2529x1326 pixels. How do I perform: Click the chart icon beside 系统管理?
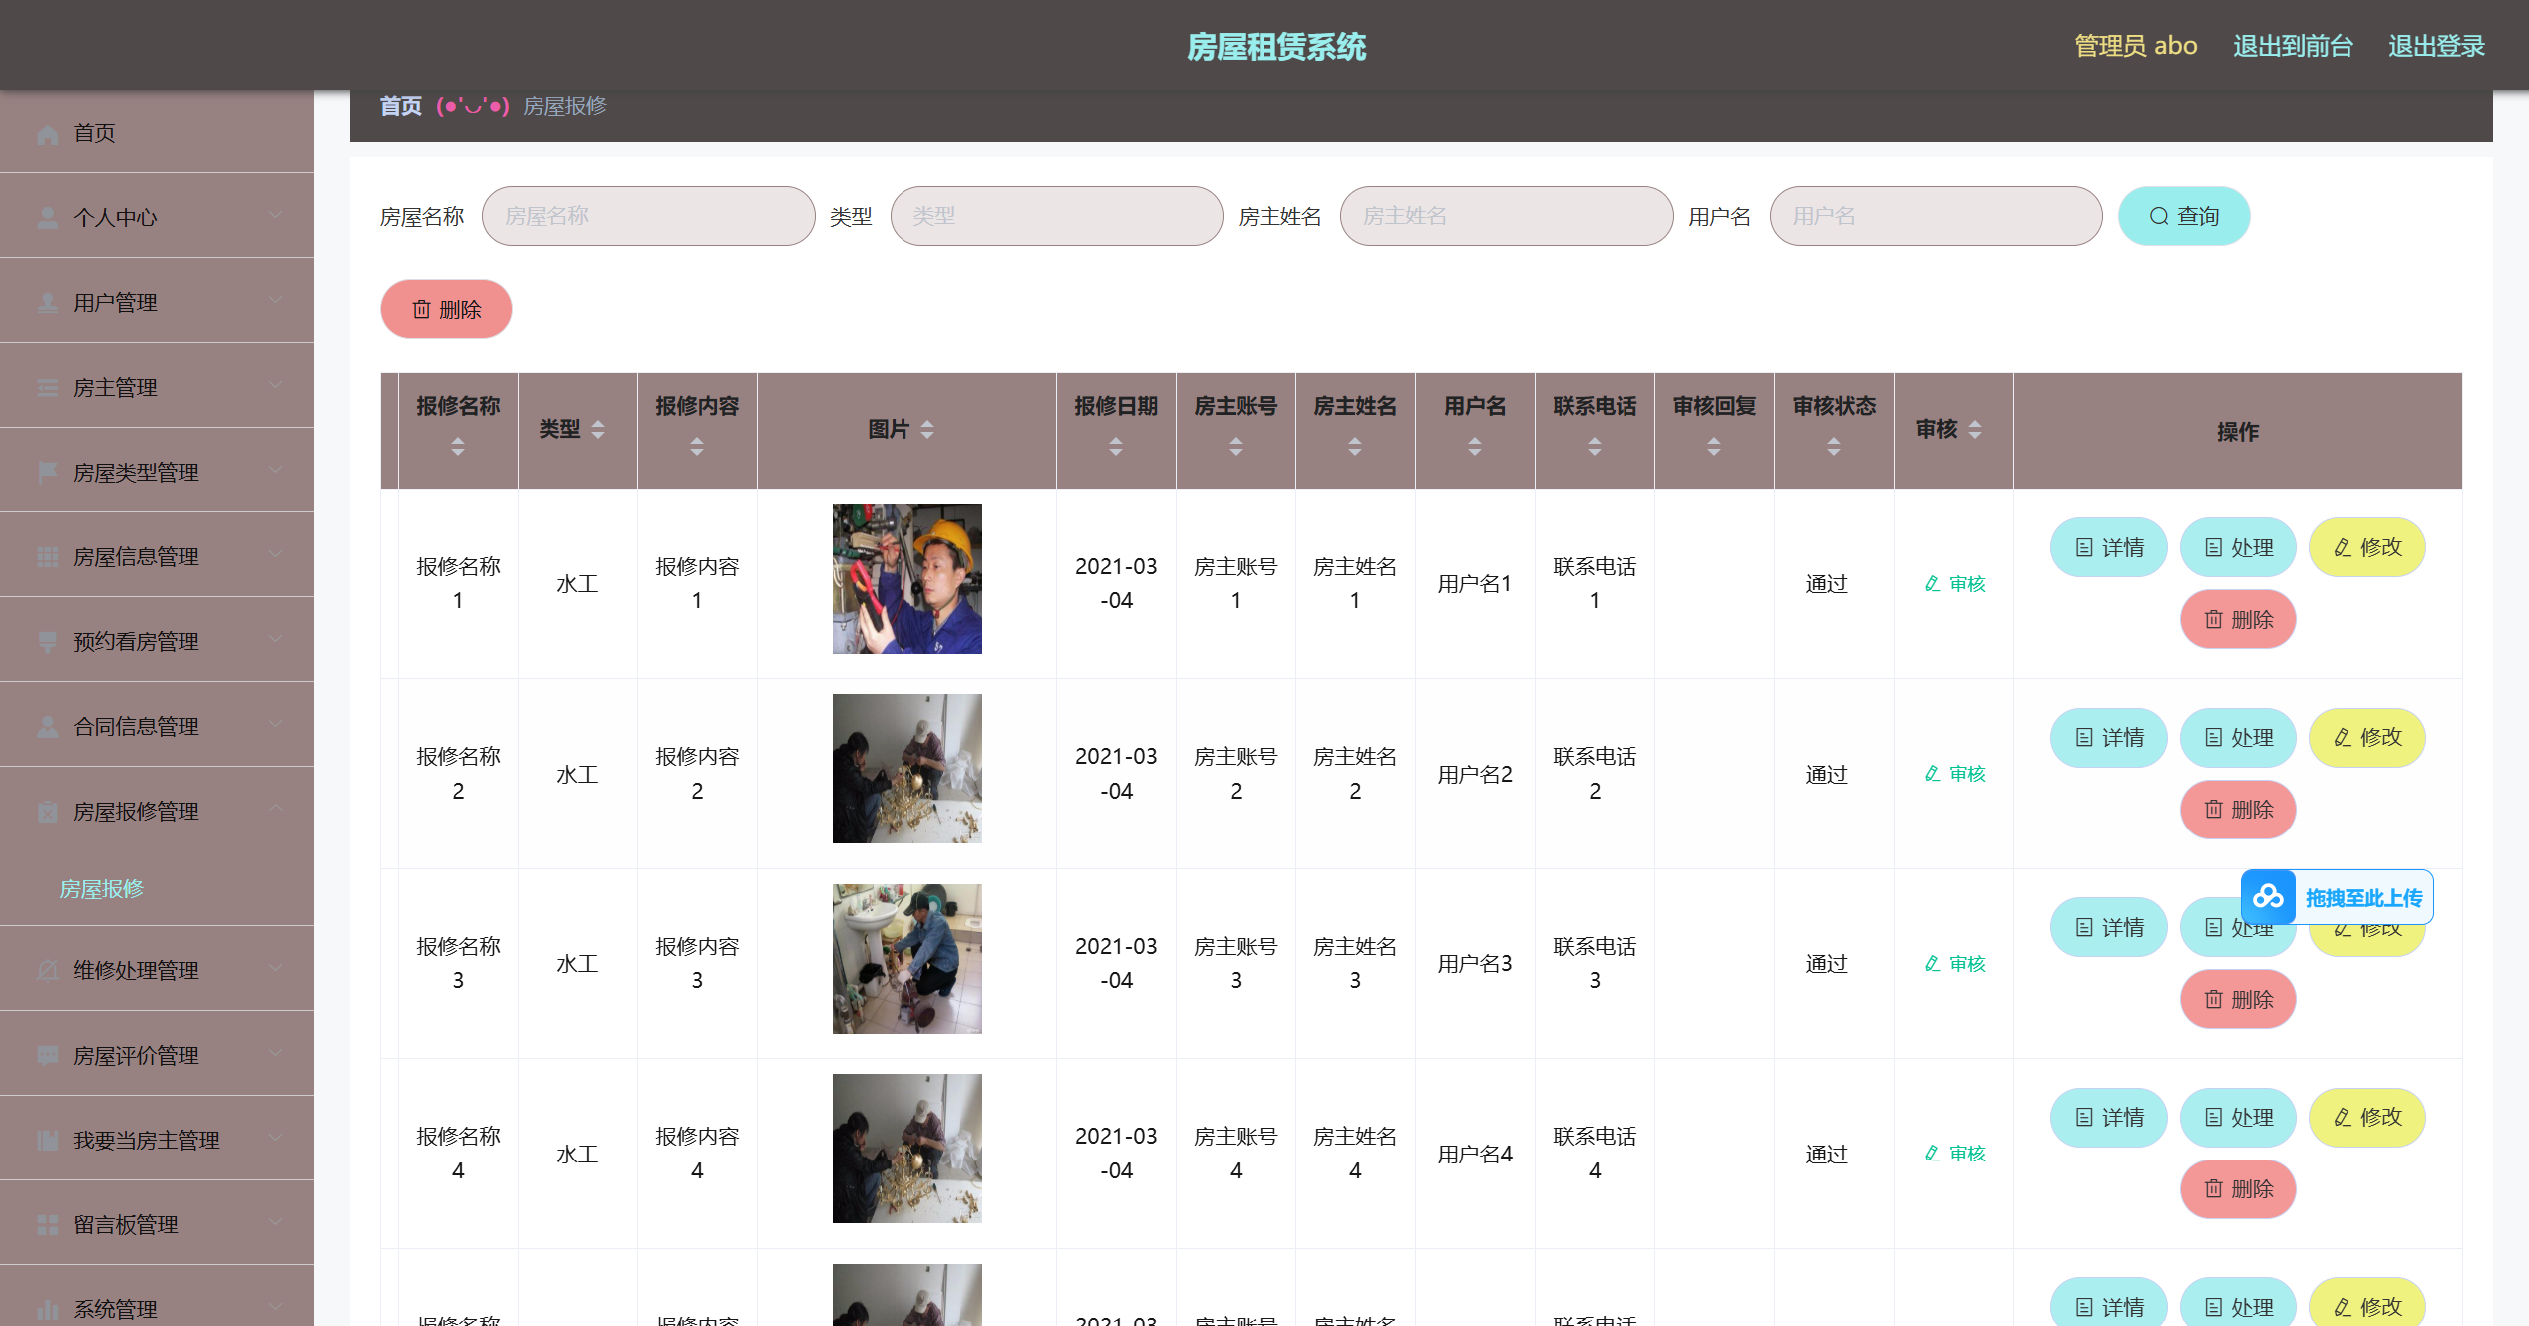(47, 1310)
